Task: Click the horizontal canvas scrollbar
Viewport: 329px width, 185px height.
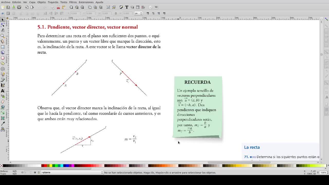Action: click(239, 162)
